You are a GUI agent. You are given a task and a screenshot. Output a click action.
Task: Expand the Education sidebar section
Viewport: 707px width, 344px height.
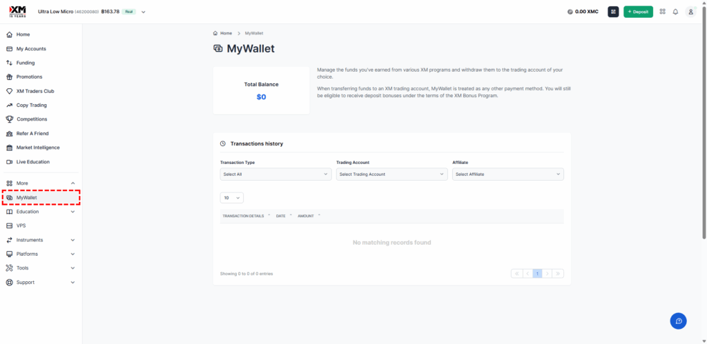point(73,212)
